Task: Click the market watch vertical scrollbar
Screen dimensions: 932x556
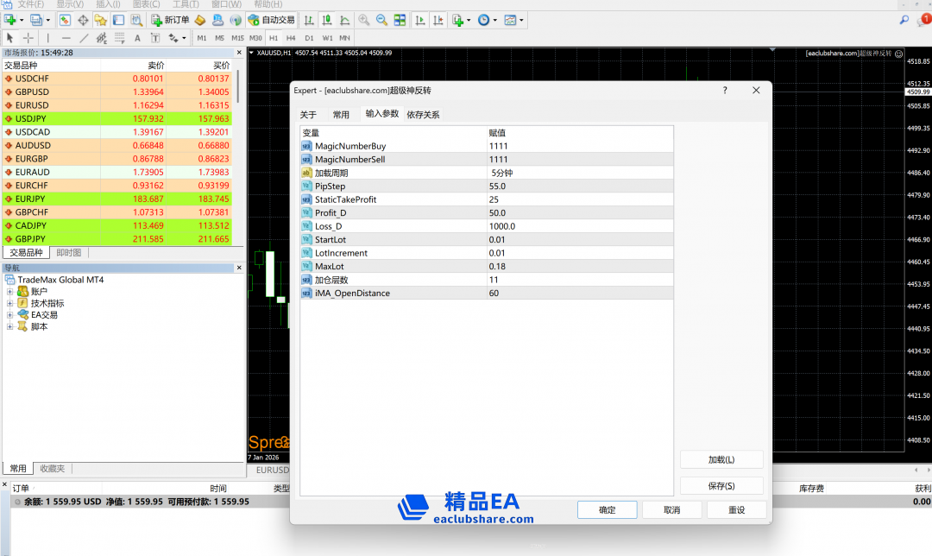Action: pyautogui.click(x=239, y=86)
